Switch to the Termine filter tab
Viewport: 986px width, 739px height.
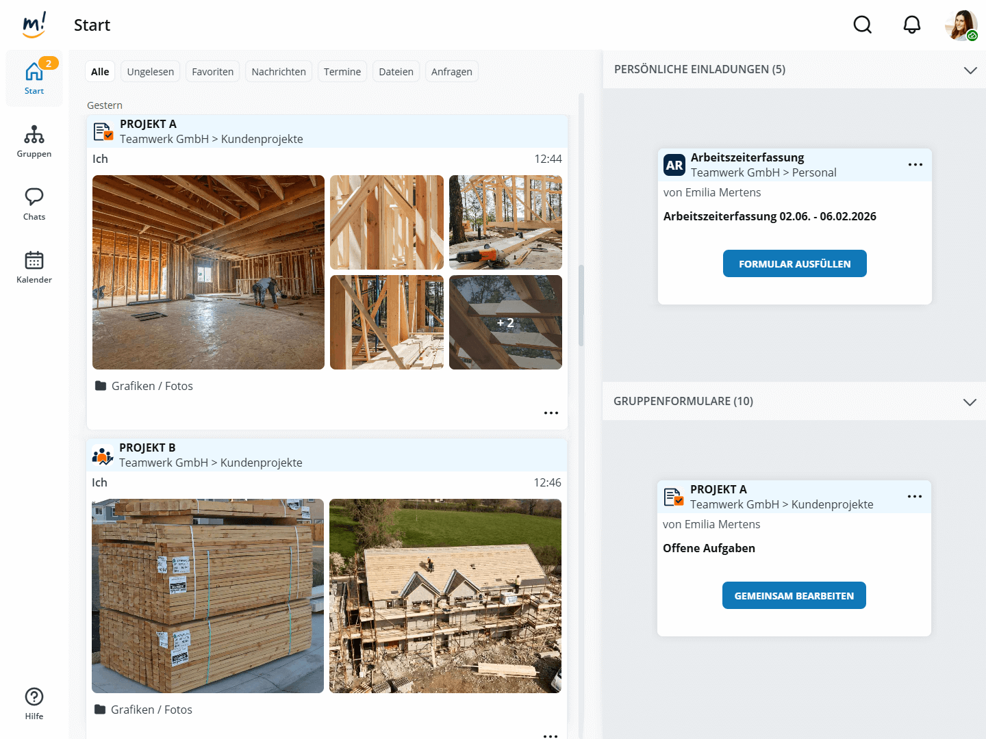(342, 72)
